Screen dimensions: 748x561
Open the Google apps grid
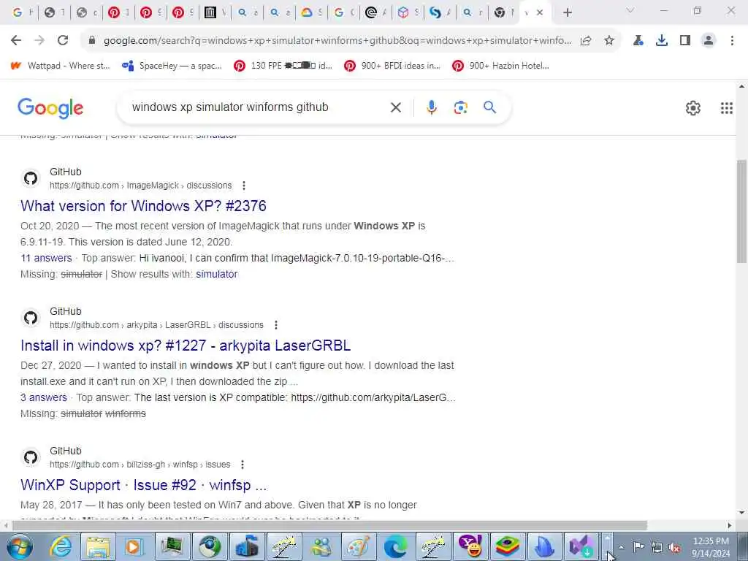[x=727, y=108]
